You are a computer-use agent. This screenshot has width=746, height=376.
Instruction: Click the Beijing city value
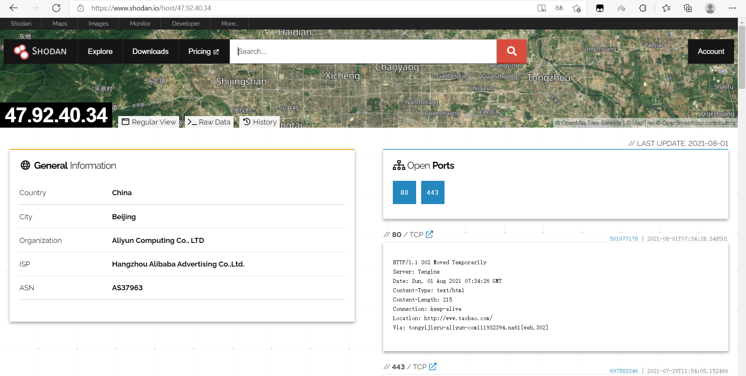pyautogui.click(x=124, y=217)
